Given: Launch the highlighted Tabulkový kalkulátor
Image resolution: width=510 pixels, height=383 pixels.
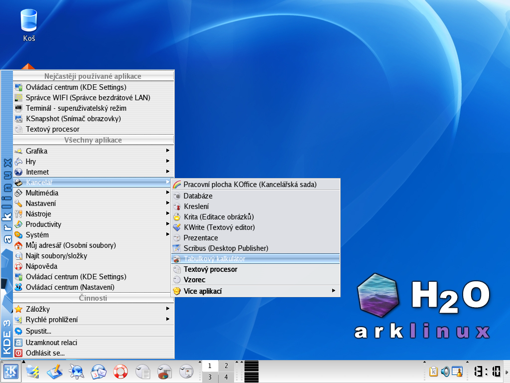Looking at the screenshot, I should [x=255, y=259].
